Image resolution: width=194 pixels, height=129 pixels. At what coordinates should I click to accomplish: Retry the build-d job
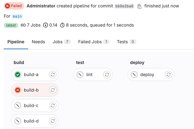pos(53,121)
